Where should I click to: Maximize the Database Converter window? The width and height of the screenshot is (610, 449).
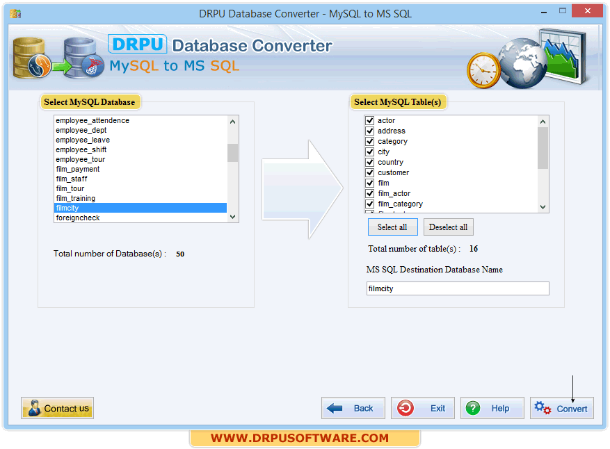(563, 11)
